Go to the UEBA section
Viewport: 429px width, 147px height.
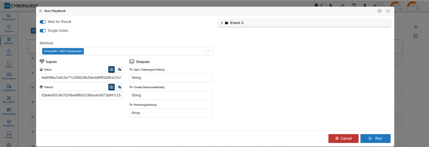(9, 64)
